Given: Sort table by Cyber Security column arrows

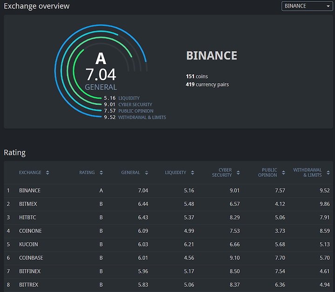Looking at the screenshot, I should click(x=238, y=173).
